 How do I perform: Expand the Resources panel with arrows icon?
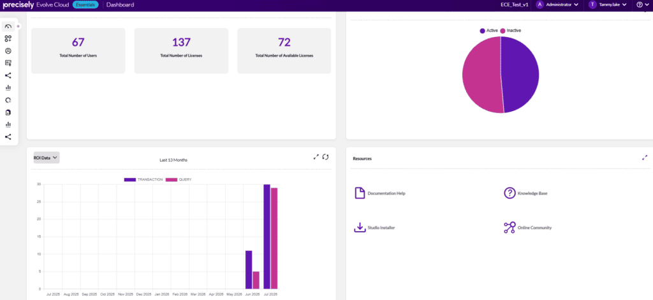pyautogui.click(x=645, y=158)
